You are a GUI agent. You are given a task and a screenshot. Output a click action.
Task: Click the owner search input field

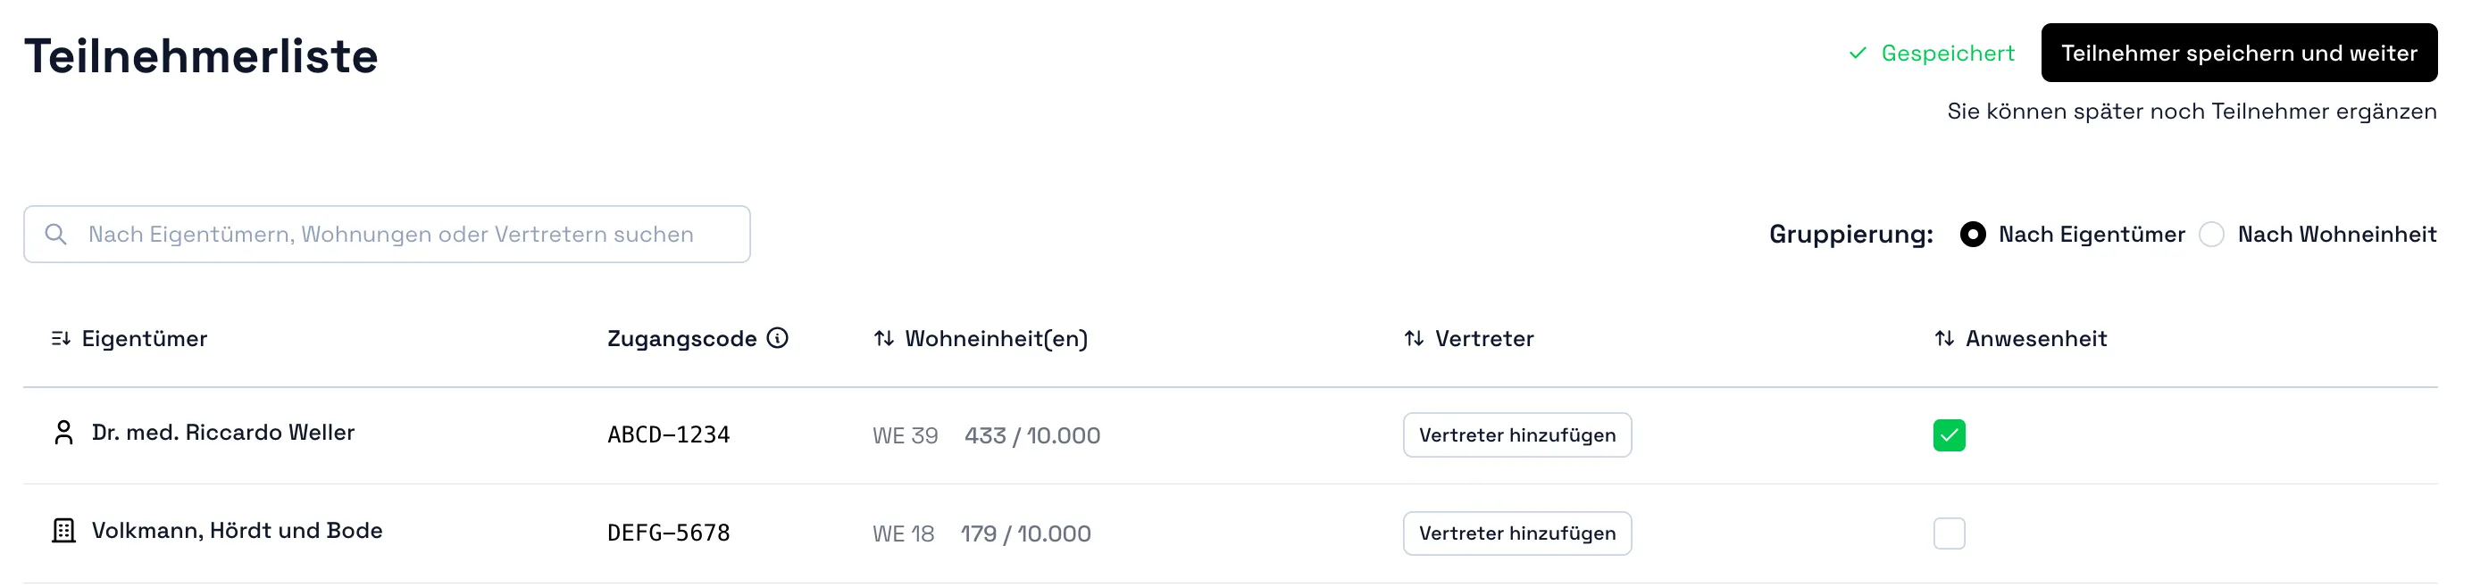pyautogui.click(x=384, y=233)
